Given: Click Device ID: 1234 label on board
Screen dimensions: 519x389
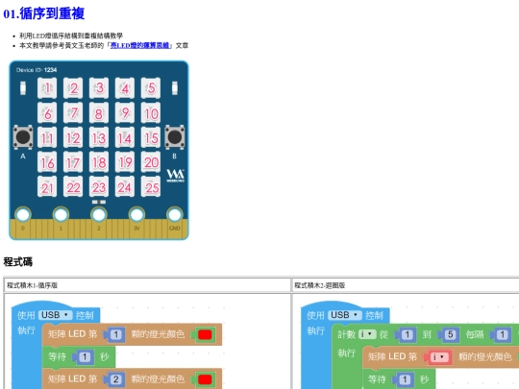Looking at the screenshot, I should 37,70.
